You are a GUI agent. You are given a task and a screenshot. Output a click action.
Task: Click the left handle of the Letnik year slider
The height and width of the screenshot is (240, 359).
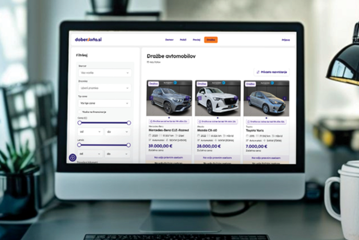pos(79,145)
